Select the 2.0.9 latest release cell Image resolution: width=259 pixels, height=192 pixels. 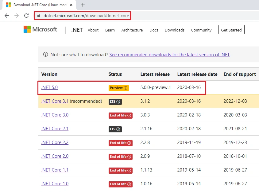point(145,156)
